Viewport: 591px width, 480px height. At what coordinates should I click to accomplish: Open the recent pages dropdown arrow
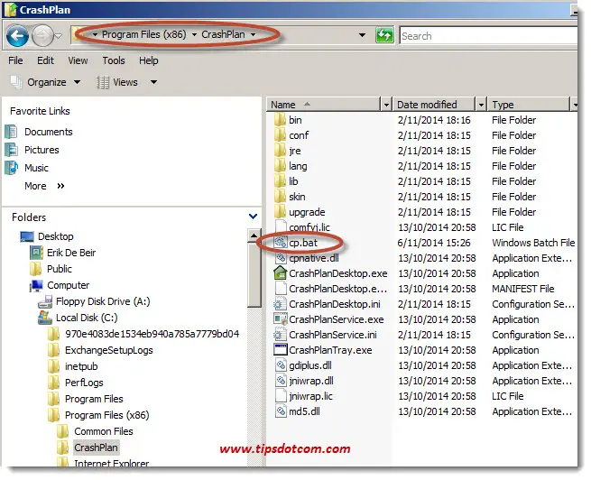pos(59,36)
